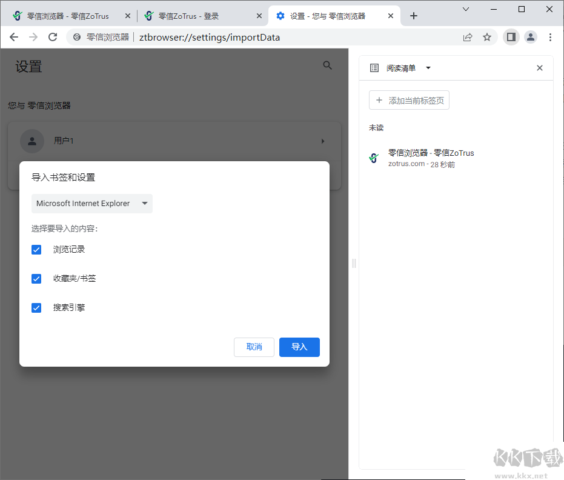Click the 导入 button to import data

(299, 347)
